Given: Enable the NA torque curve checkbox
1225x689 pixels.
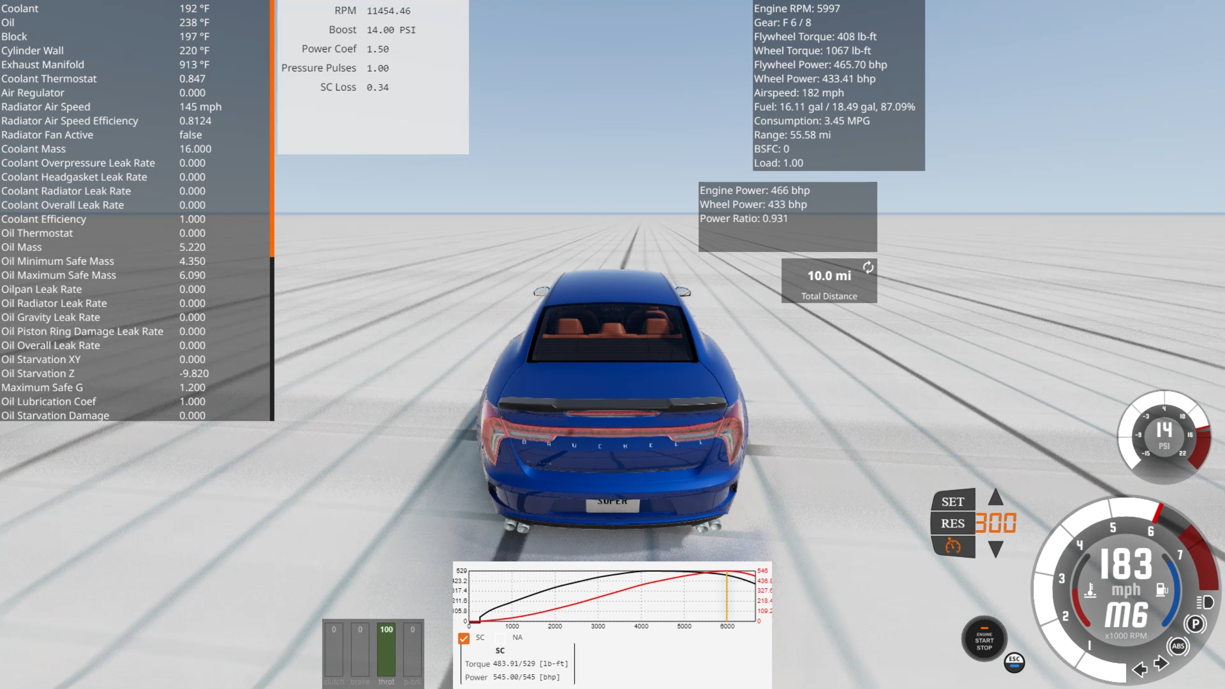Looking at the screenshot, I should (x=500, y=638).
